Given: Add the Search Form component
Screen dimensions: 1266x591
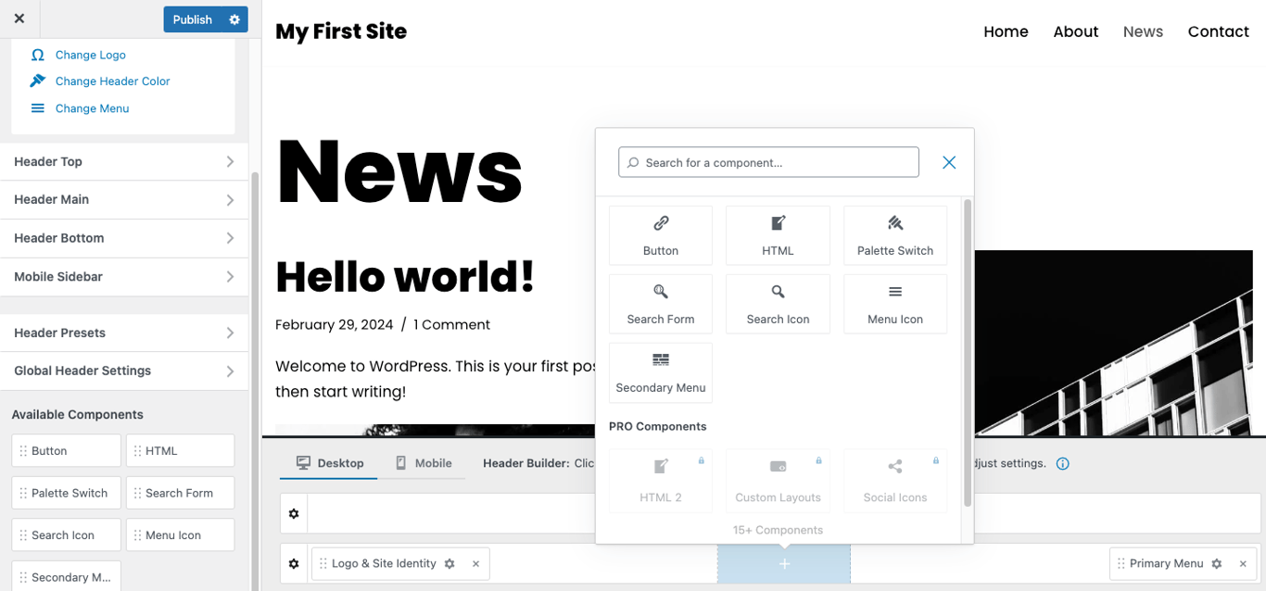Looking at the screenshot, I should pos(660,304).
